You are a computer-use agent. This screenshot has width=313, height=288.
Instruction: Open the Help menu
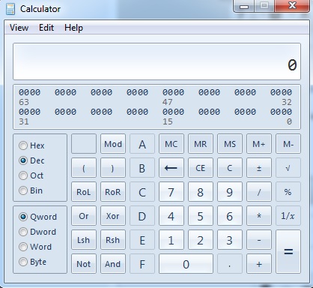(73, 28)
